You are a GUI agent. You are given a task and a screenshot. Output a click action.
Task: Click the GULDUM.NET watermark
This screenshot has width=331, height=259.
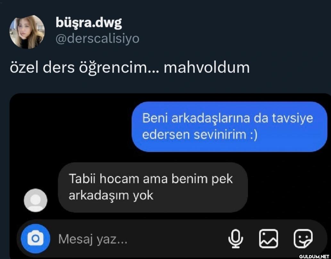coord(314,256)
